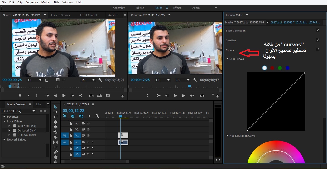Mark In point in Source monitor
Image resolution: width=327 pixels, height=169 pixels.
(29, 96)
